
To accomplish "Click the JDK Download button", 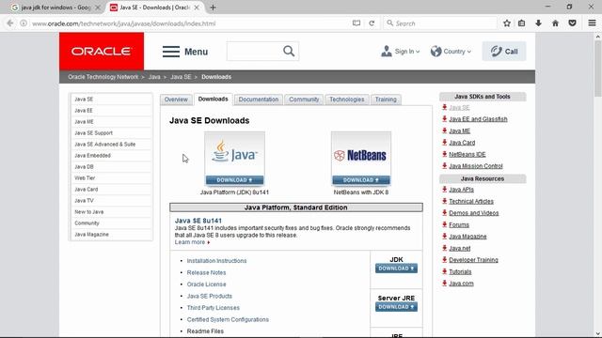I will (396, 269).
